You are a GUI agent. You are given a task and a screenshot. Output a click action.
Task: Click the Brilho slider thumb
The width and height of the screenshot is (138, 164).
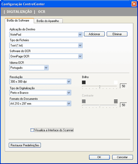[x=100, y=87]
